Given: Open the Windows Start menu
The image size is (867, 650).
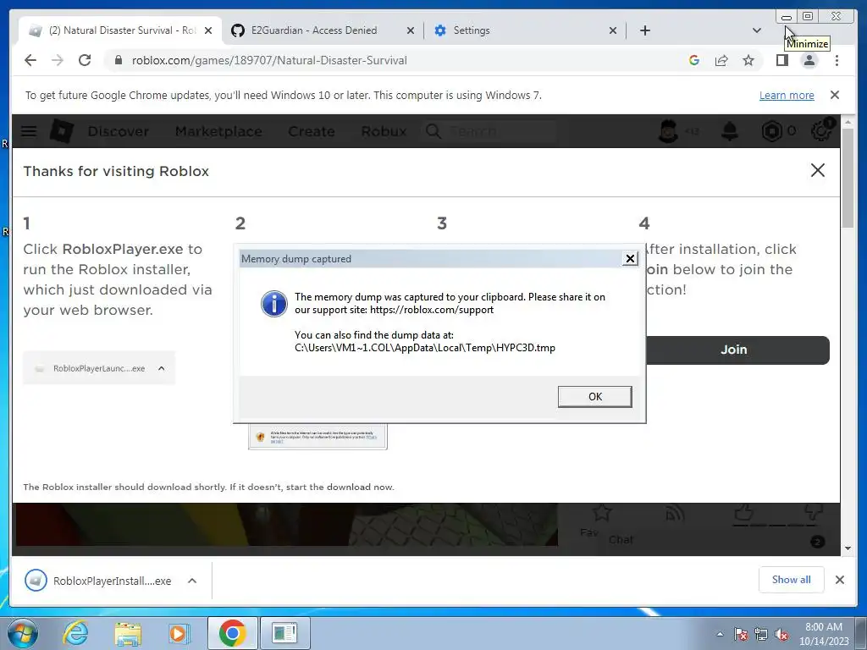Looking at the screenshot, I should point(22,633).
